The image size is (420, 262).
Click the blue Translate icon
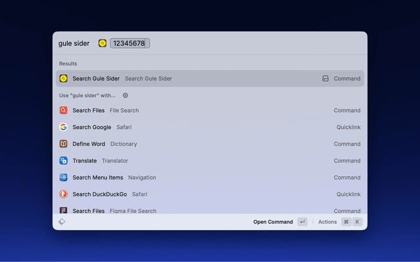pyautogui.click(x=63, y=160)
